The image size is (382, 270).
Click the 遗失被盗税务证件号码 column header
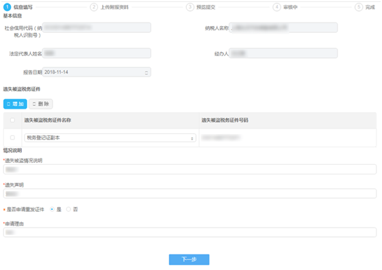225,120
